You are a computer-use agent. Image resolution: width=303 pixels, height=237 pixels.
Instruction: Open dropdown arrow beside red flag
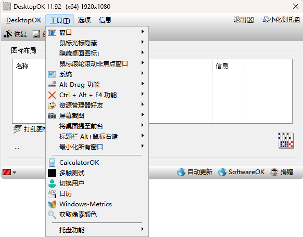tap(15, 173)
